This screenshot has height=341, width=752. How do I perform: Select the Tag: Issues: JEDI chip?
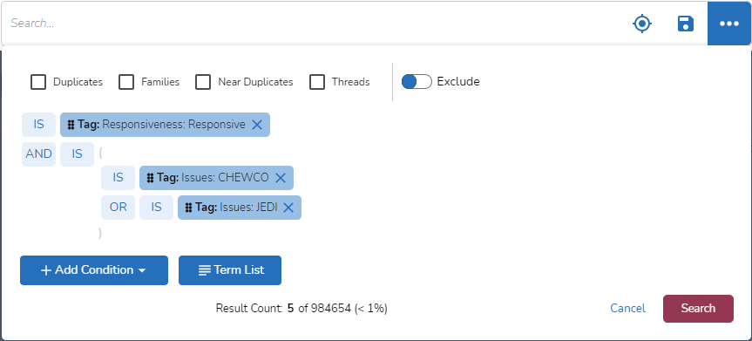240,208
